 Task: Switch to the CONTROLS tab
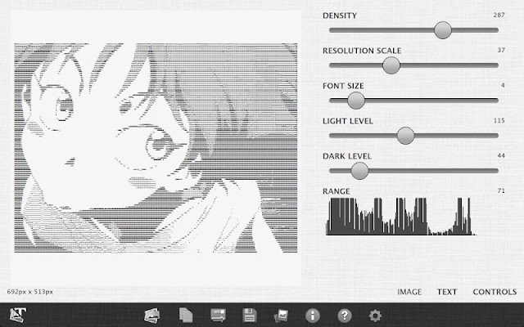pos(495,292)
